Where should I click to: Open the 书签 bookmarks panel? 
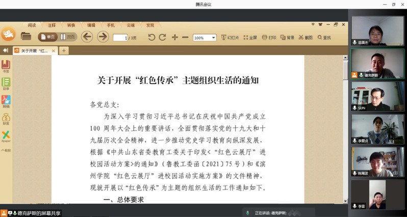coord(6,67)
